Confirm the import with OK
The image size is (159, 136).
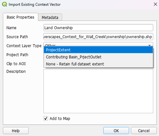coord(116,131)
